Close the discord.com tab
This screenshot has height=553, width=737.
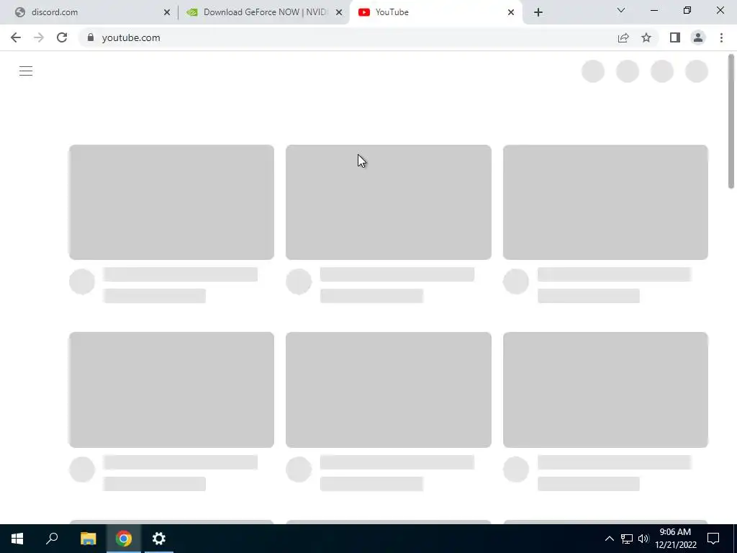click(167, 12)
